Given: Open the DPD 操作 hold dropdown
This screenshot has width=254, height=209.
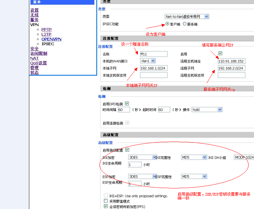Looking at the screenshot, I should (207, 110).
